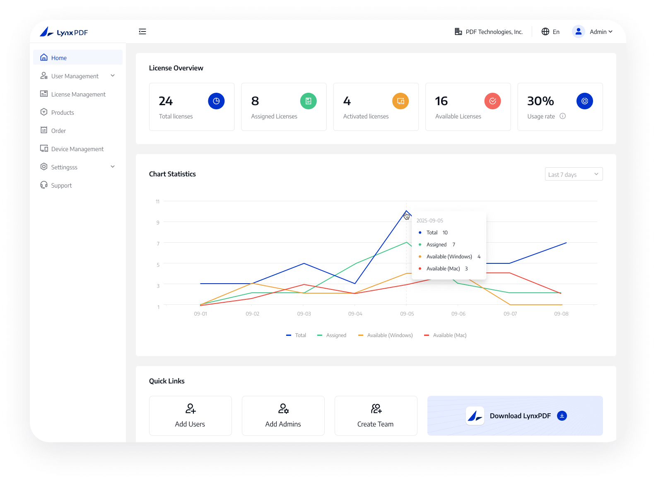This screenshot has height=482, width=656.
Task: Toggle the Total series in chart legend
Action: point(296,335)
